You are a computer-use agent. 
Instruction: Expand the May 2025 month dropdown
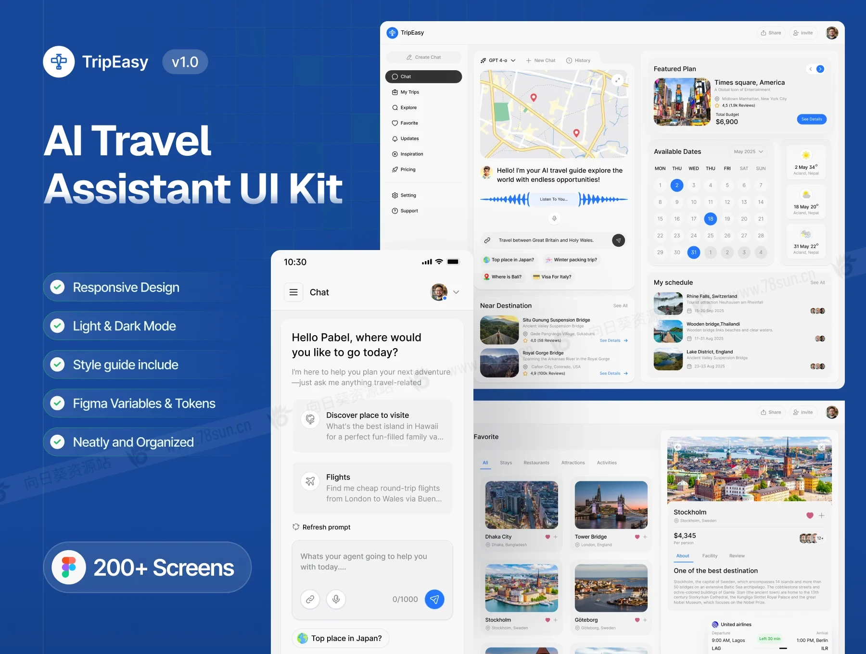tap(748, 151)
